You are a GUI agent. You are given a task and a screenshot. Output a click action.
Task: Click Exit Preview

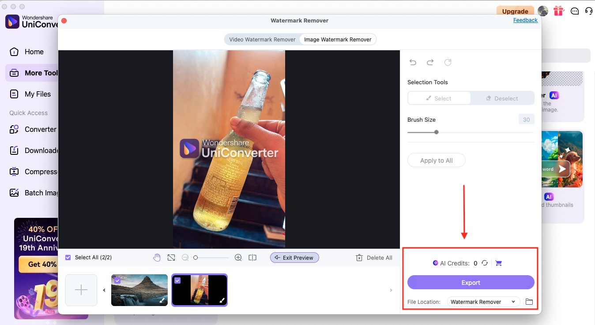(294, 258)
